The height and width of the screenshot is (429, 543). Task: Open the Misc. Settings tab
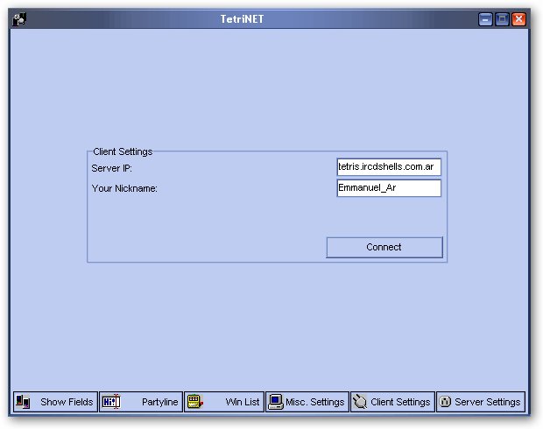[x=307, y=402]
